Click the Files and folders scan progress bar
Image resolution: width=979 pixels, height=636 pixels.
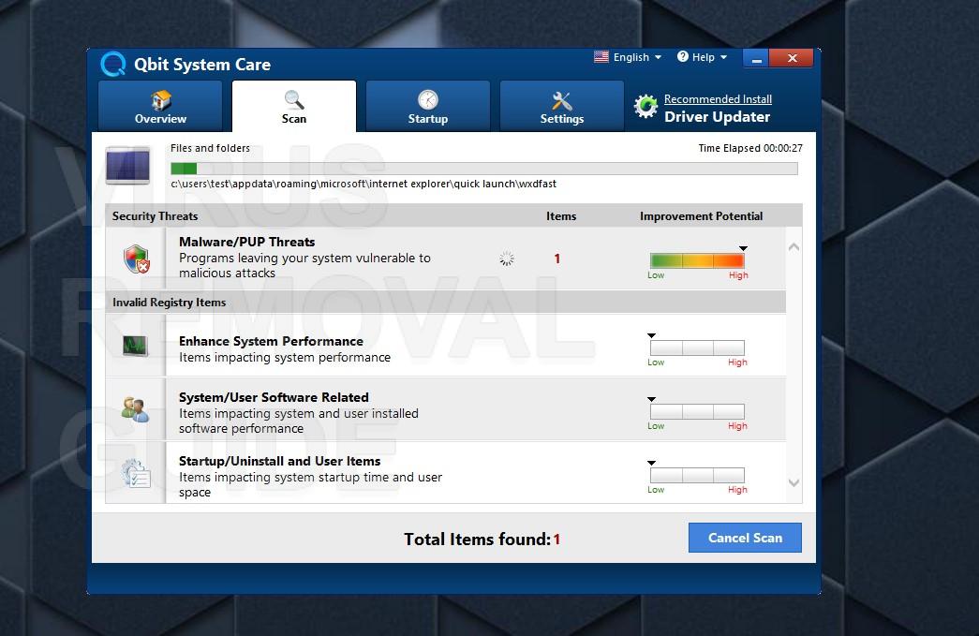click(484, 169)
